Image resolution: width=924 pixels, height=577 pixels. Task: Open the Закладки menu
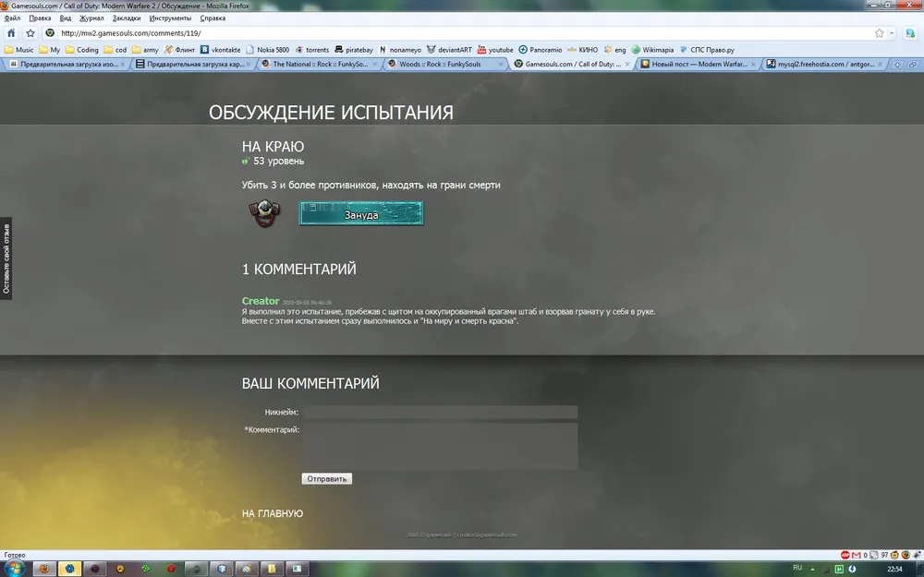click(127, 18)
